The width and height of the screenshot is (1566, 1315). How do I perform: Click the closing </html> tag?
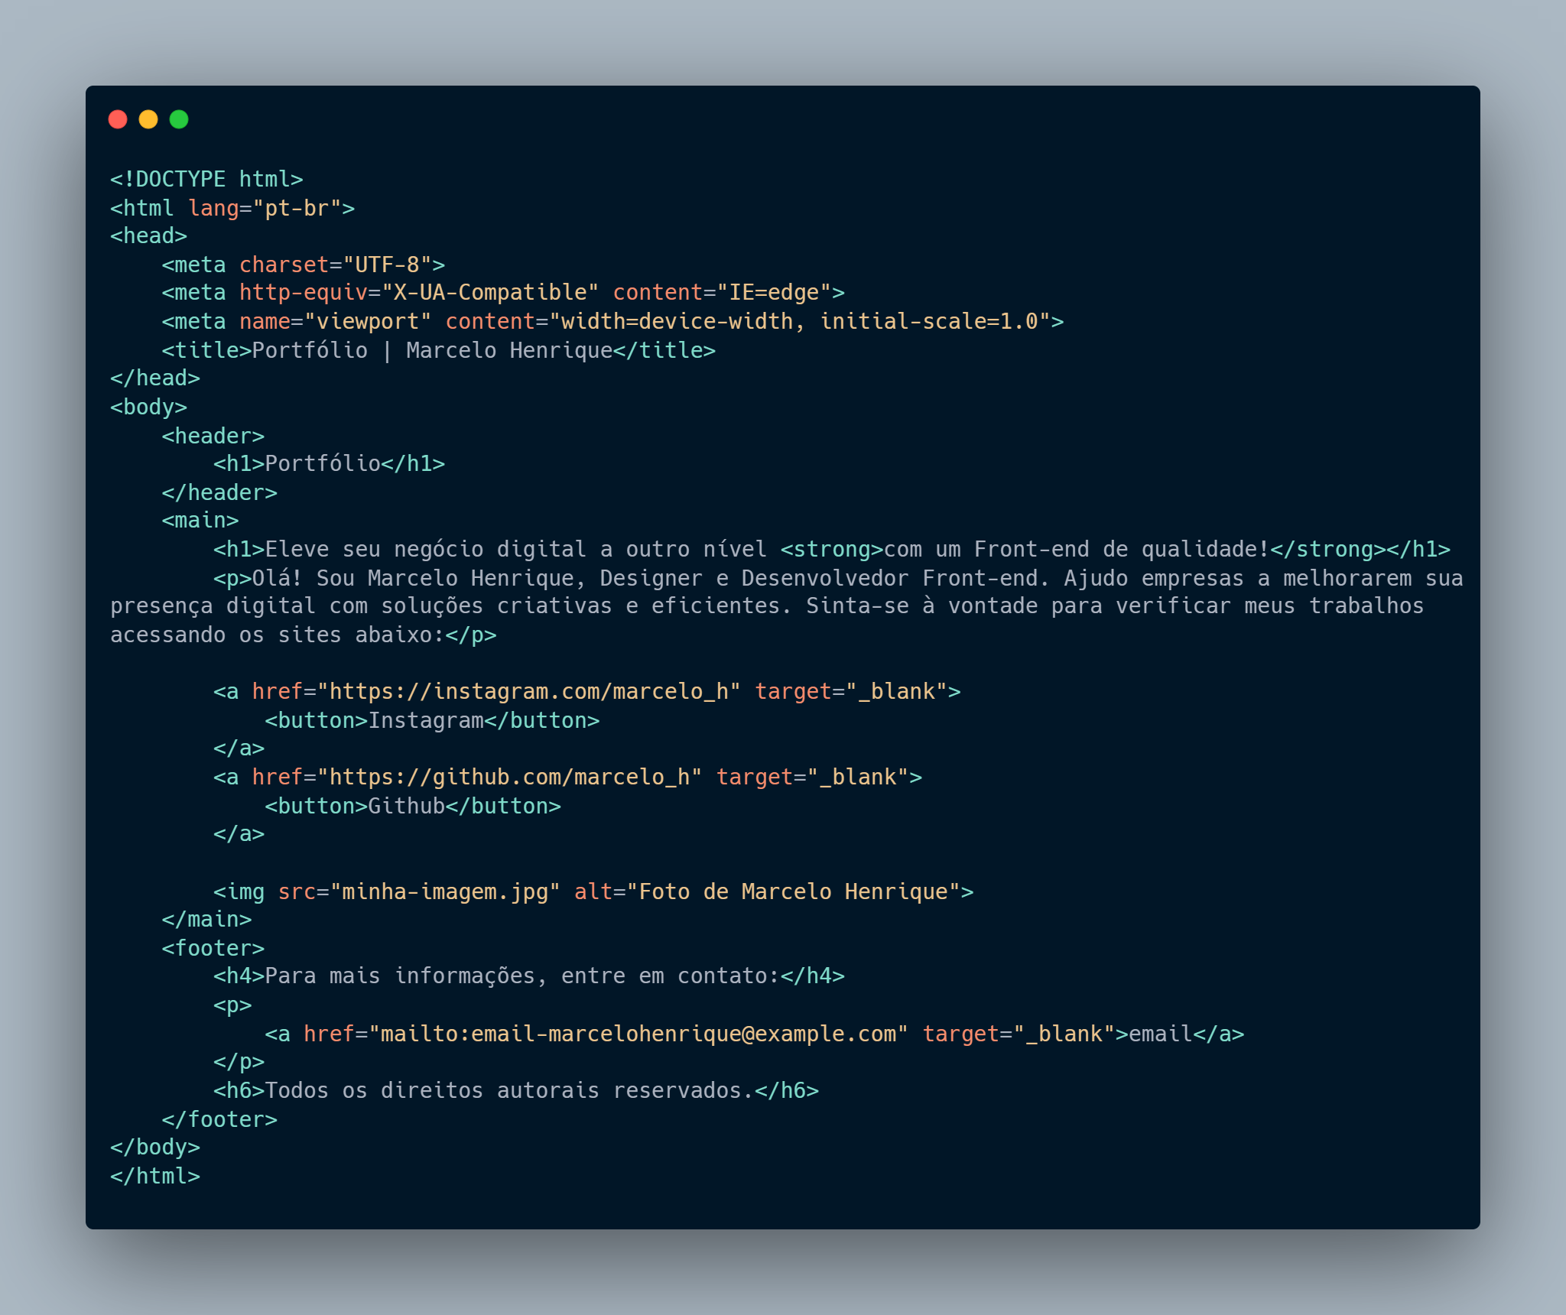pyautogui.click(x=155, y=1177)
